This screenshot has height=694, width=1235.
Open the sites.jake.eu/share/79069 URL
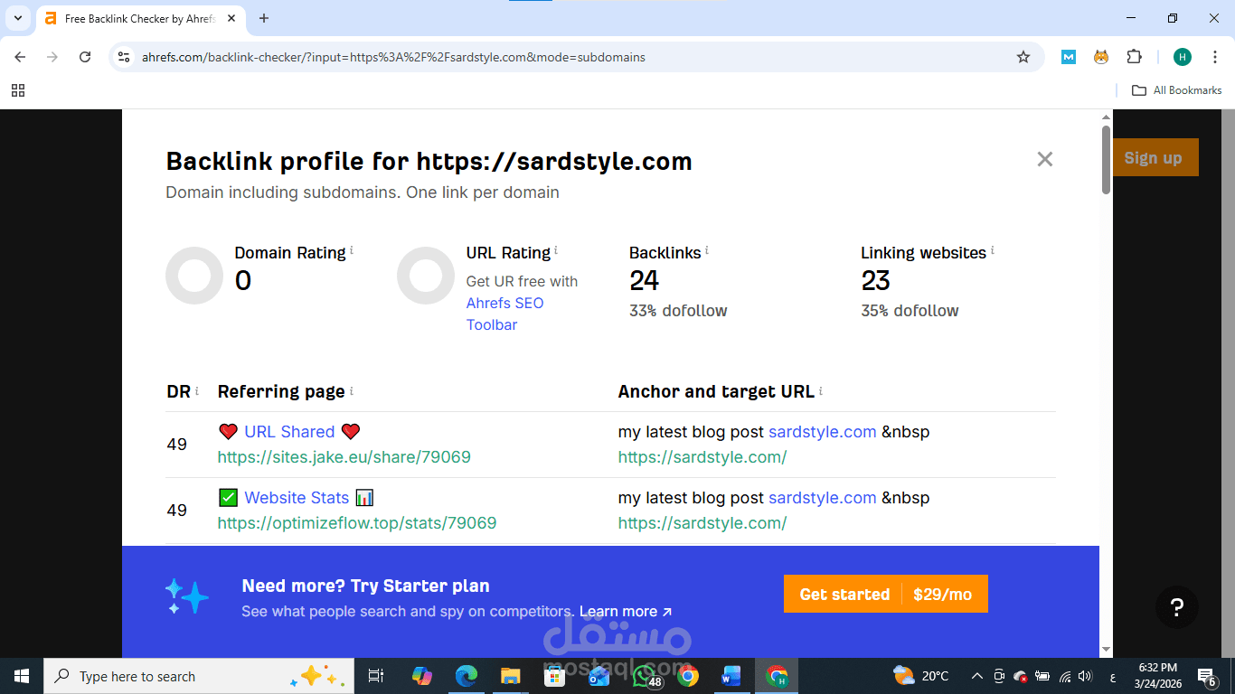point(344,457)
